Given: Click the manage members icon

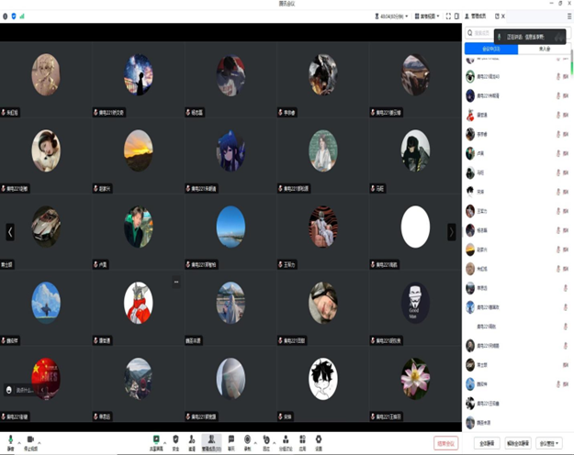Looking at the screenshot, I should coord(211,440).
